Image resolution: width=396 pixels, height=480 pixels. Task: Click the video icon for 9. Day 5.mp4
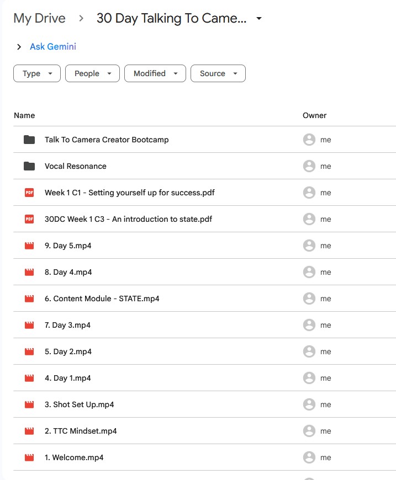pos(29,246)
